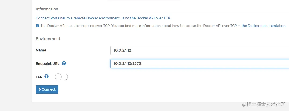The image size is (289, 111).
Task: Click the 10.0.24.12 text in Name field
Action: tap(122, 50)
